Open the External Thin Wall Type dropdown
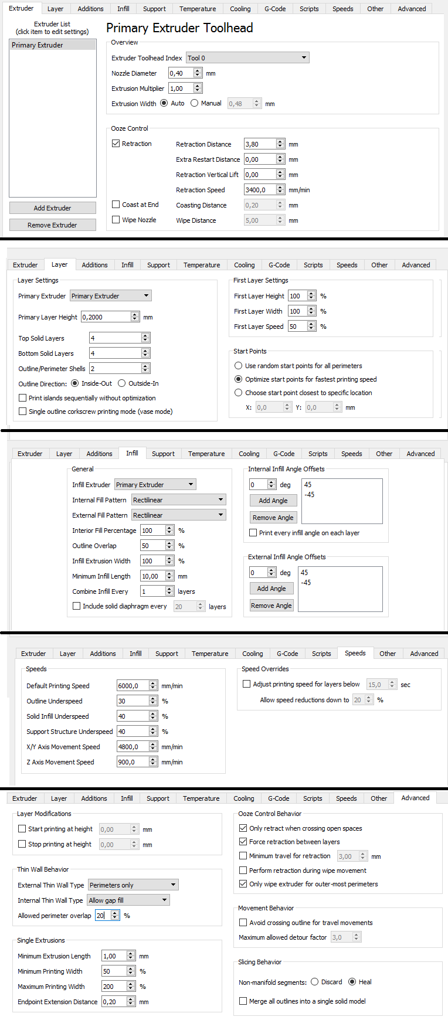This screenshot has height=1020, width=448. tap(133, 885)
